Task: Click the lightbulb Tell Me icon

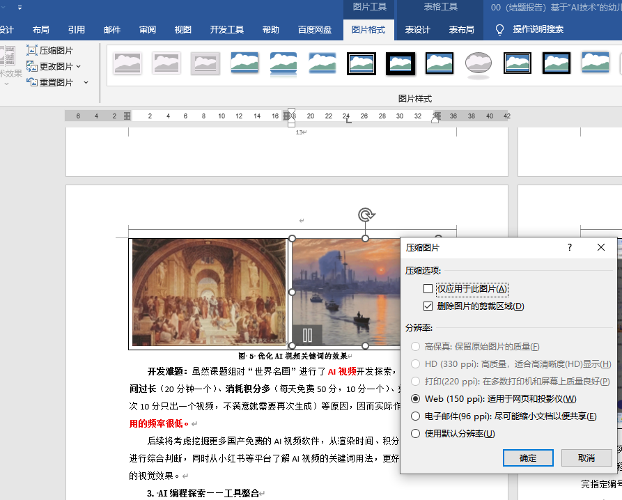Action: [500, 30]
